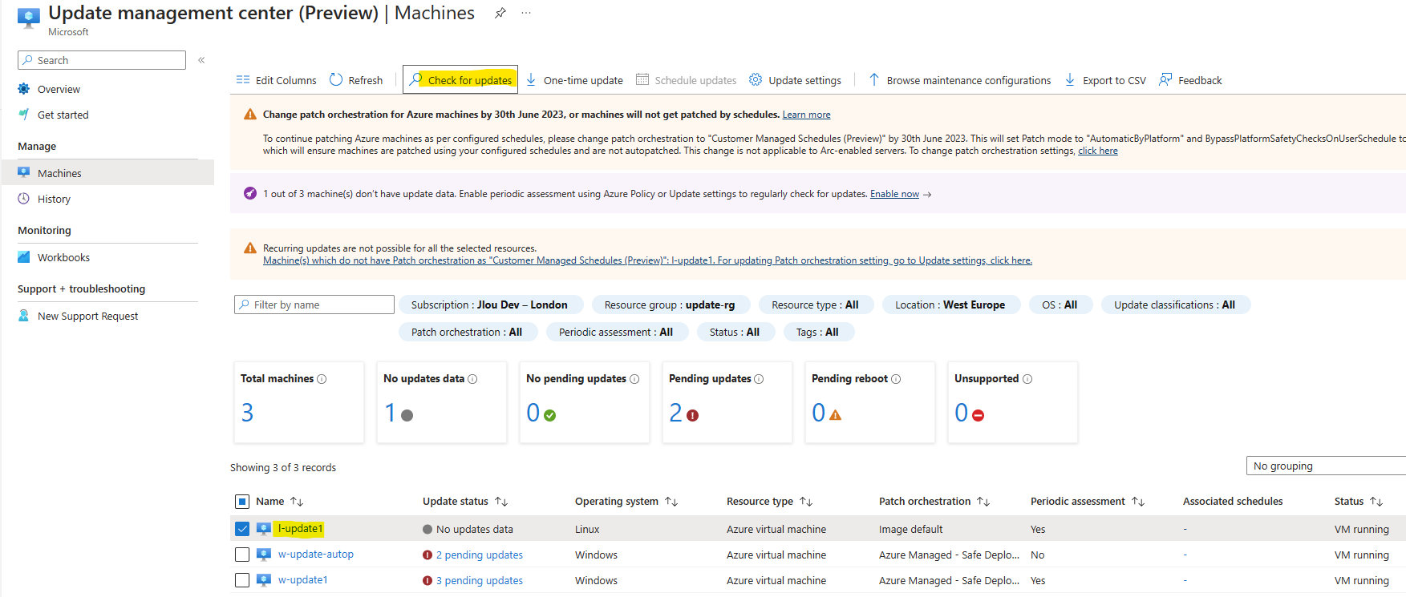Open the Periodic assessment filter pill
1406x597 pixels.
click(616, 332)
